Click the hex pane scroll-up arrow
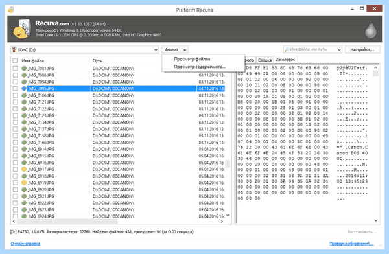Screen dimensions: 389x254 coord(376,67)
